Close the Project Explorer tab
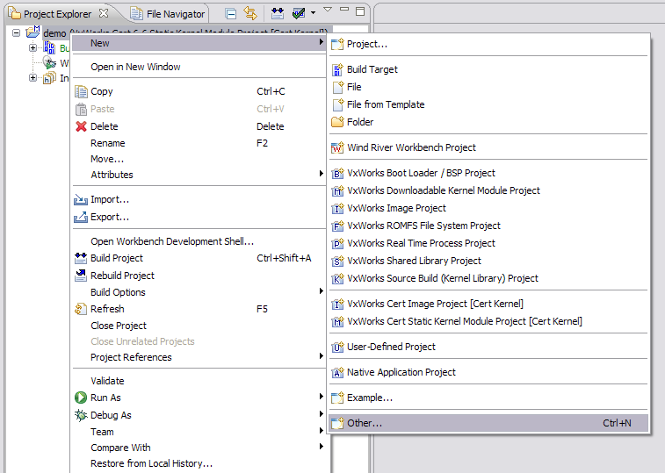 (103, 13)
